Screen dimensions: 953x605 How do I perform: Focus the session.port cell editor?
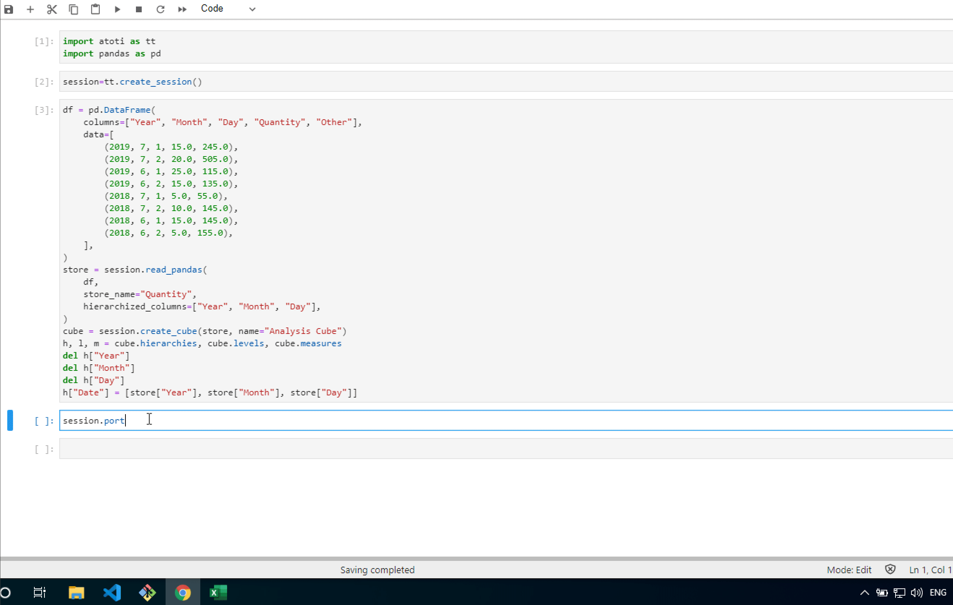tap(475, 420)
